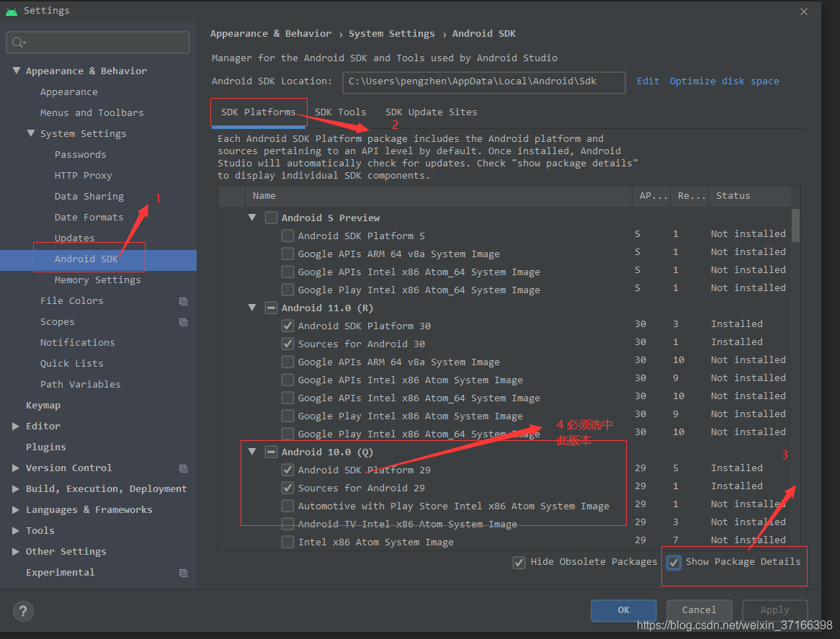The height and width of the screenshot is (639, 840).
Task: Switch to the SDK Platforms tab
Action: click(x=258, y=112)
